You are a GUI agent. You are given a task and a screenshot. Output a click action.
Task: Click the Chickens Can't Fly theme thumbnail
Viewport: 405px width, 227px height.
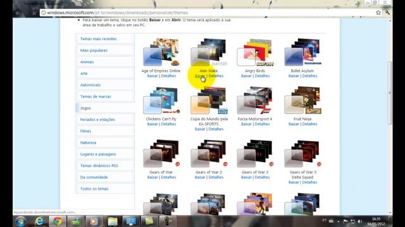161,101
